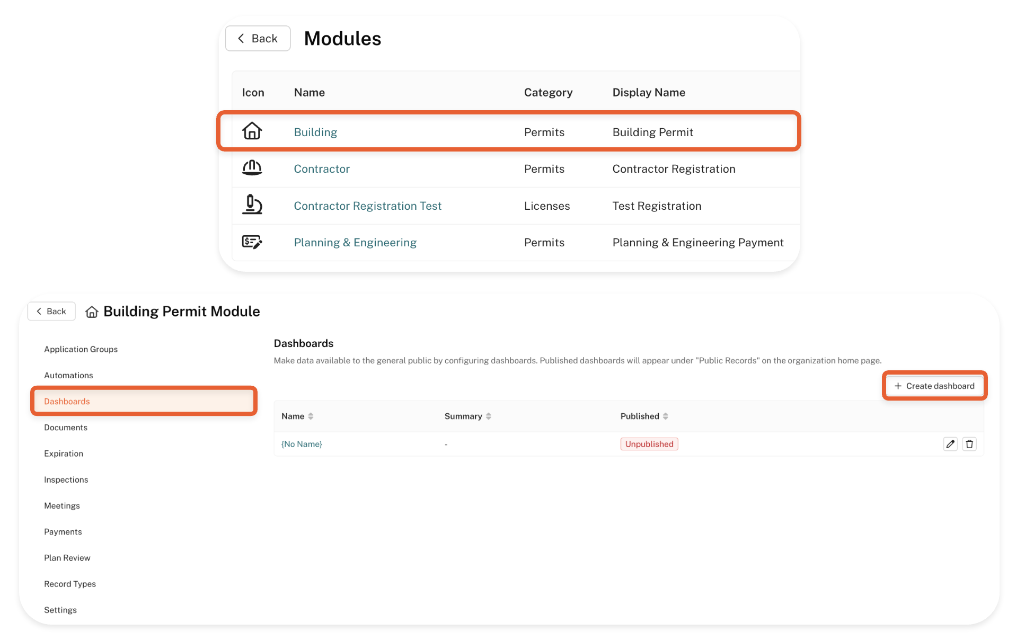Delete the {No Name} dashboard with the trash icon

(x=969, y=444)
